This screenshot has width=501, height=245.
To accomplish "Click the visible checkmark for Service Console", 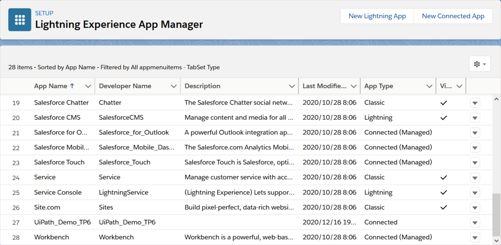I will click(444, 192).
